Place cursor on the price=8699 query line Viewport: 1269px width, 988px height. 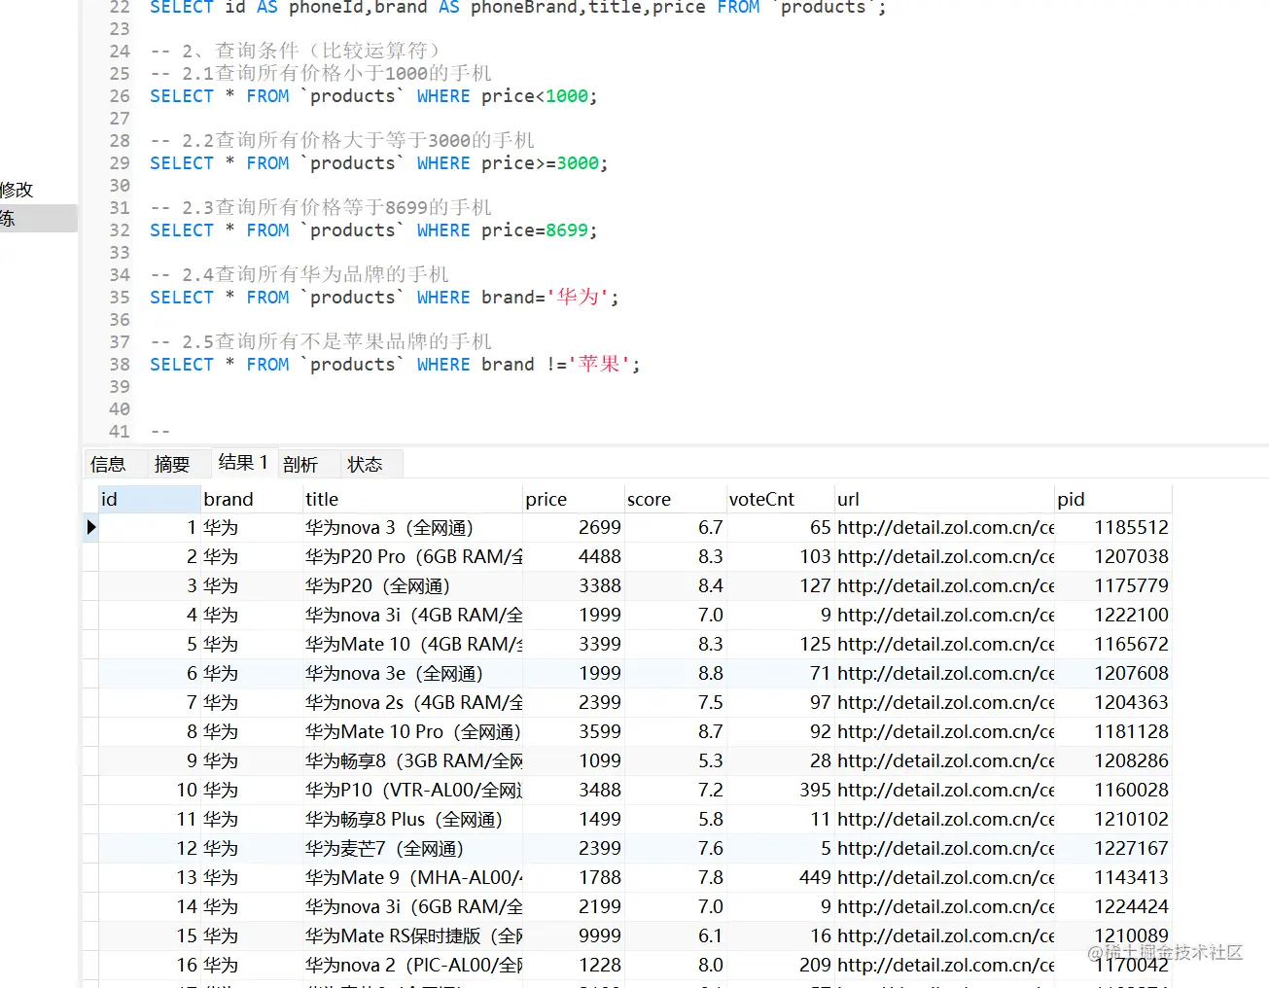[x=373, y=230]
